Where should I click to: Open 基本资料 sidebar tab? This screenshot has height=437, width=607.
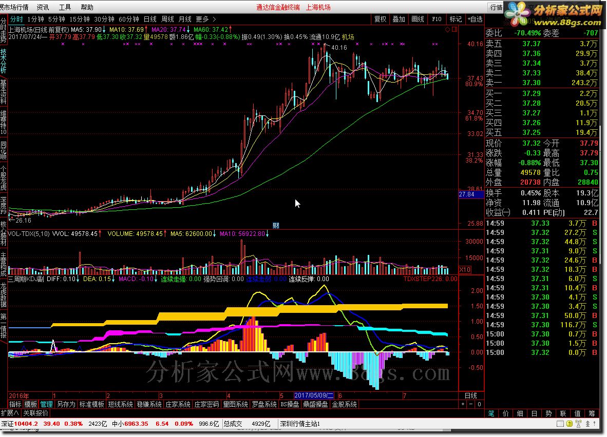pos(4,92)
